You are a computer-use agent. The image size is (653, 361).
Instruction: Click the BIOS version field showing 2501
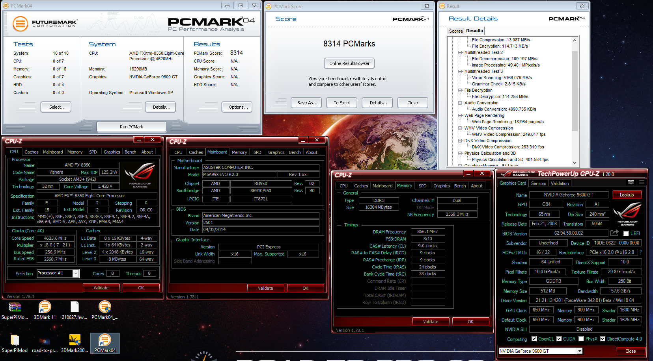coord(261,222)
